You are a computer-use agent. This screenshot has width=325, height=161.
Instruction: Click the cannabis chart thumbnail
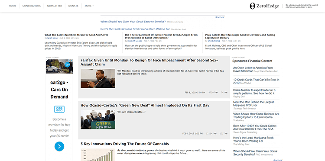pyautogui.click(x=97, y=155)
